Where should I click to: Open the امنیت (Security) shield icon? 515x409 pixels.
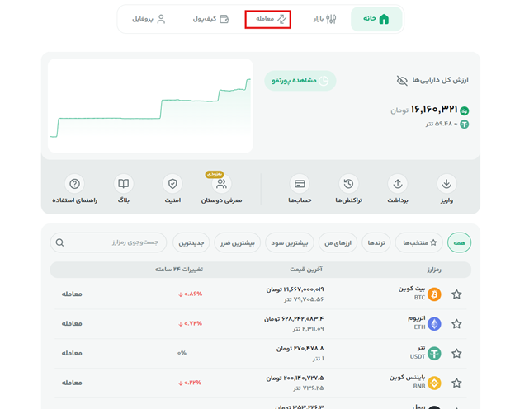pos(172,184)
